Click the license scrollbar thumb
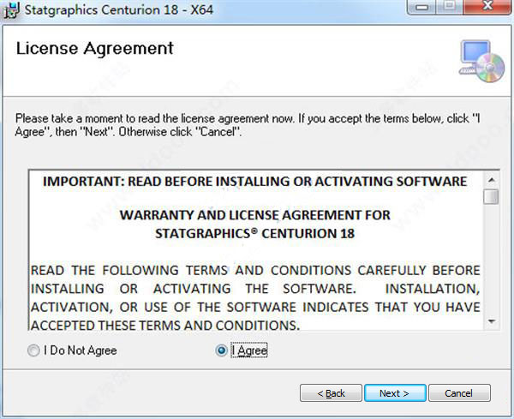This screenshot has height=419, width=514. point(491,196)
